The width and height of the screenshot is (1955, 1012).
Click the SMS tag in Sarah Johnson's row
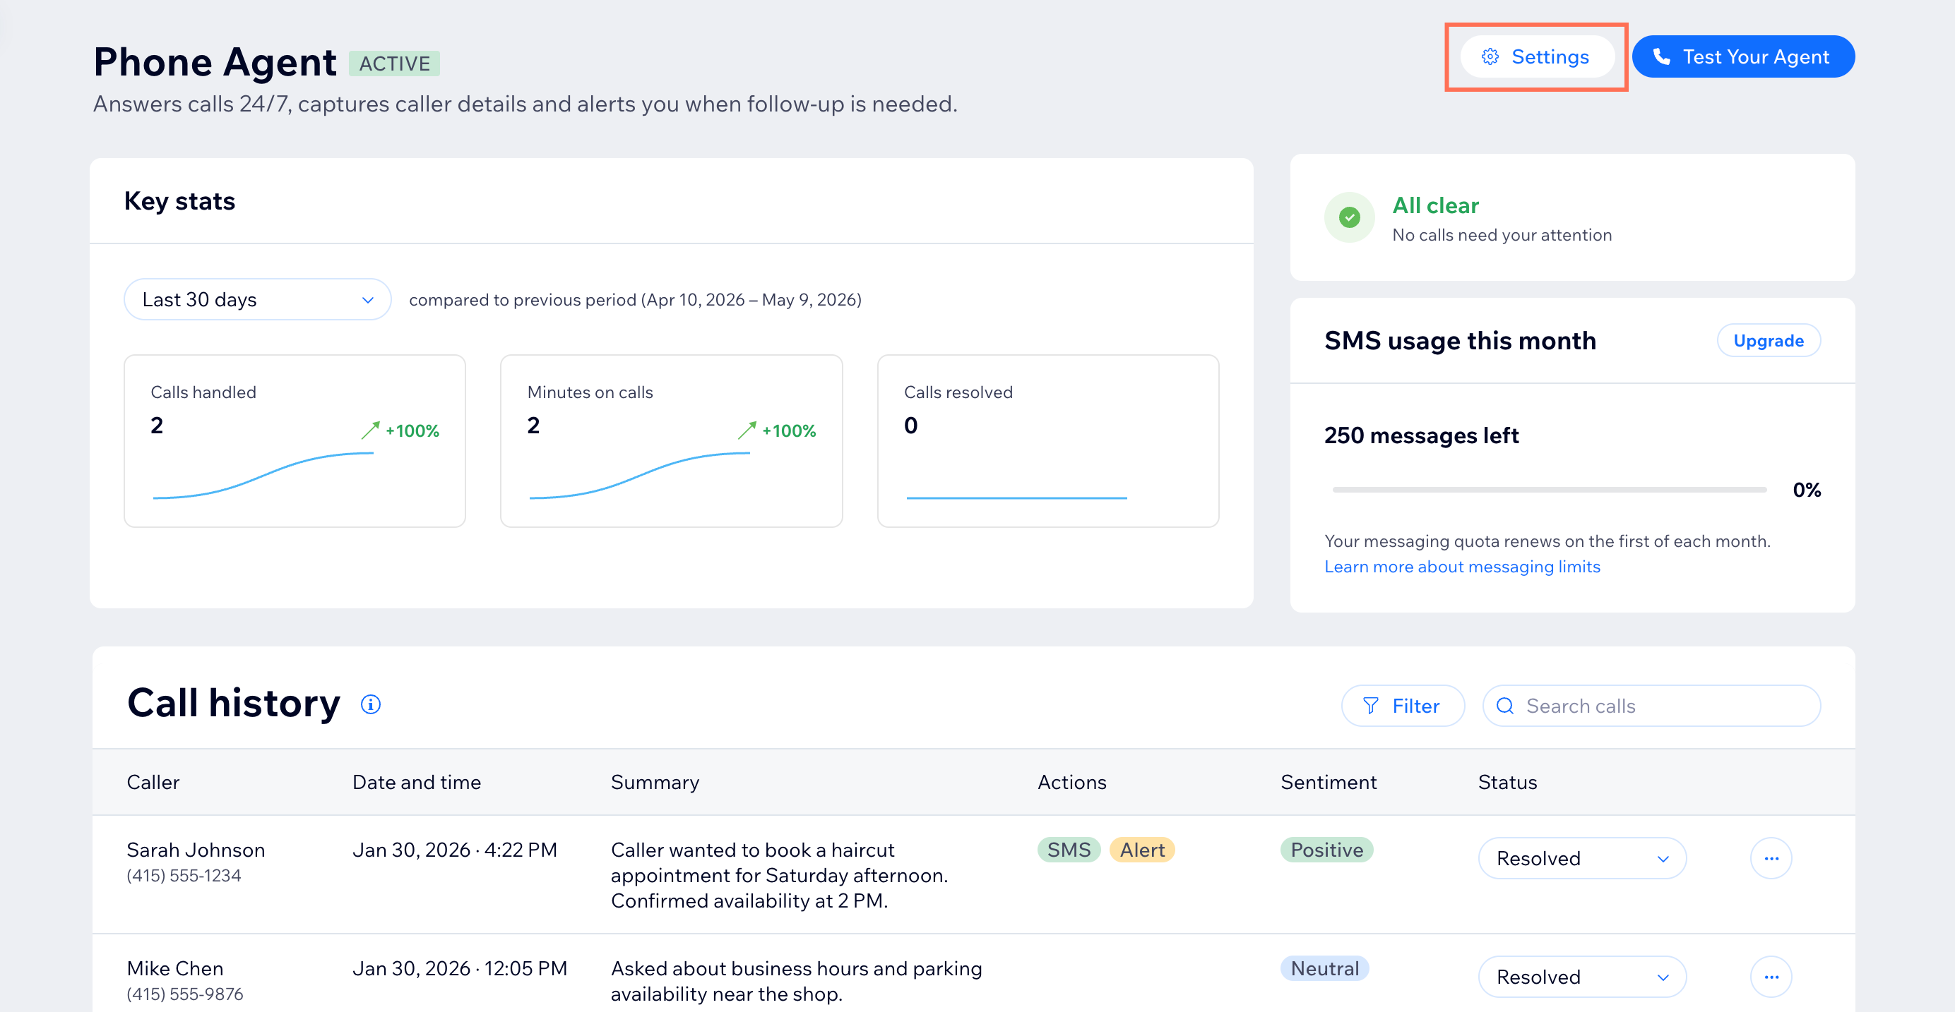click(1069, 850)
